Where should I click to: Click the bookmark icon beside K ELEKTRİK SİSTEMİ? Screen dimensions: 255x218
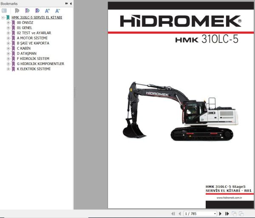pos(13,69)
